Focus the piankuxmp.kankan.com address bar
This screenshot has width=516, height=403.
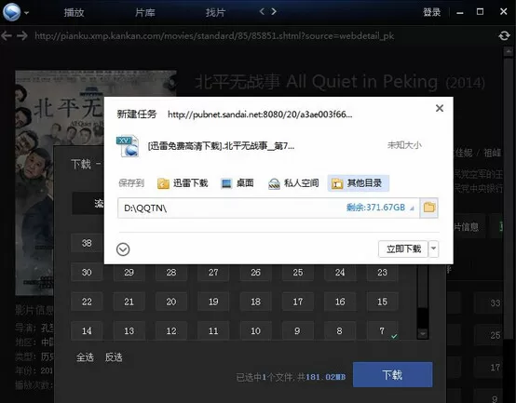coord(214,35)
